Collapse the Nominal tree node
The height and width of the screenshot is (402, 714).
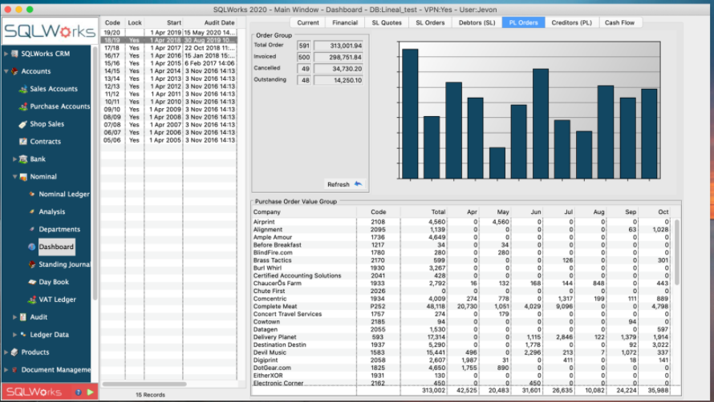(14, 177)
